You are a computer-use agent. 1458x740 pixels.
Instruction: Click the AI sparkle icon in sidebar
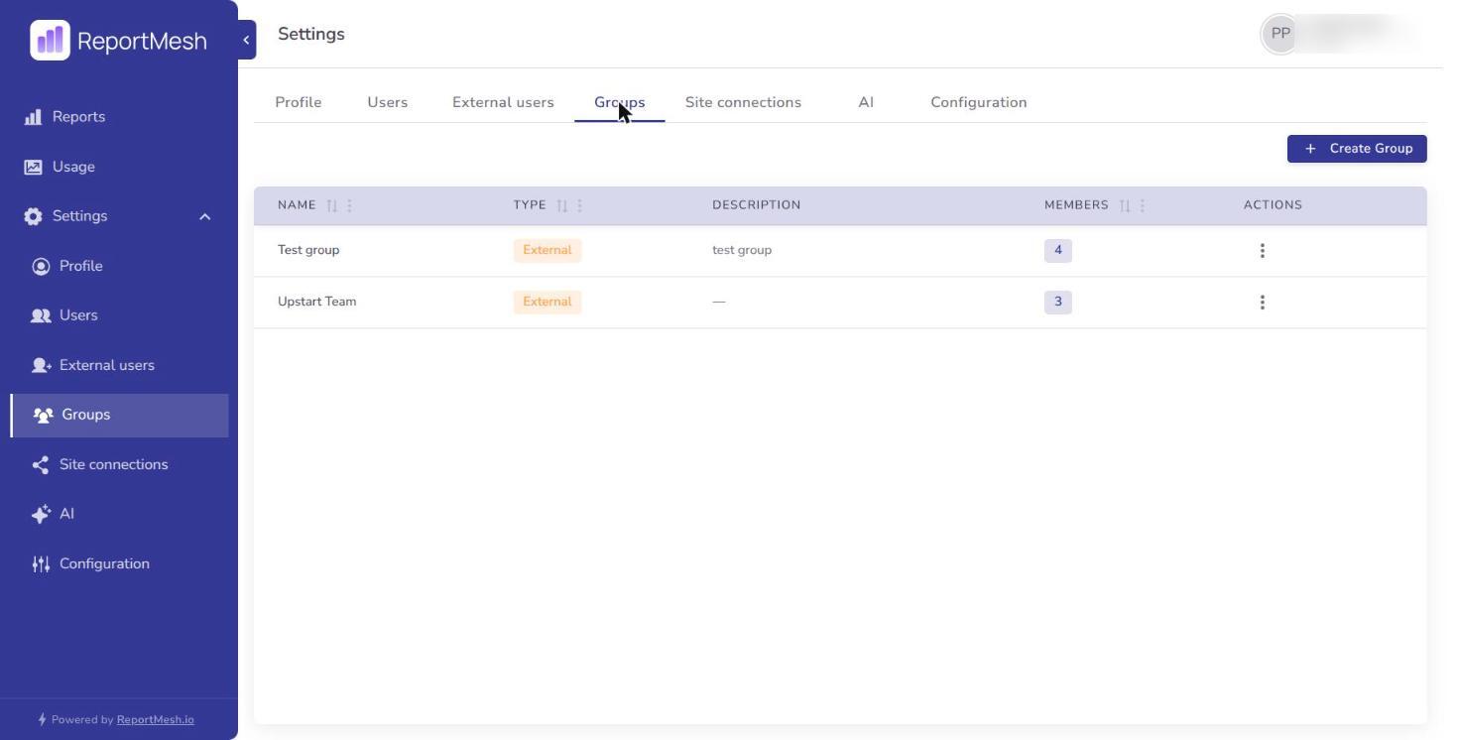pyautogui.click(x=41, y=514)
